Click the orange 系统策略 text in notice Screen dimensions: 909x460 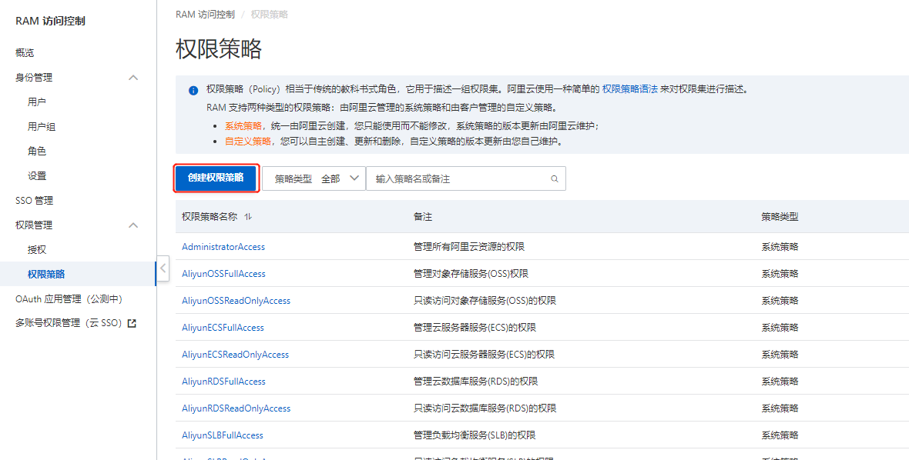pos(243,125)
